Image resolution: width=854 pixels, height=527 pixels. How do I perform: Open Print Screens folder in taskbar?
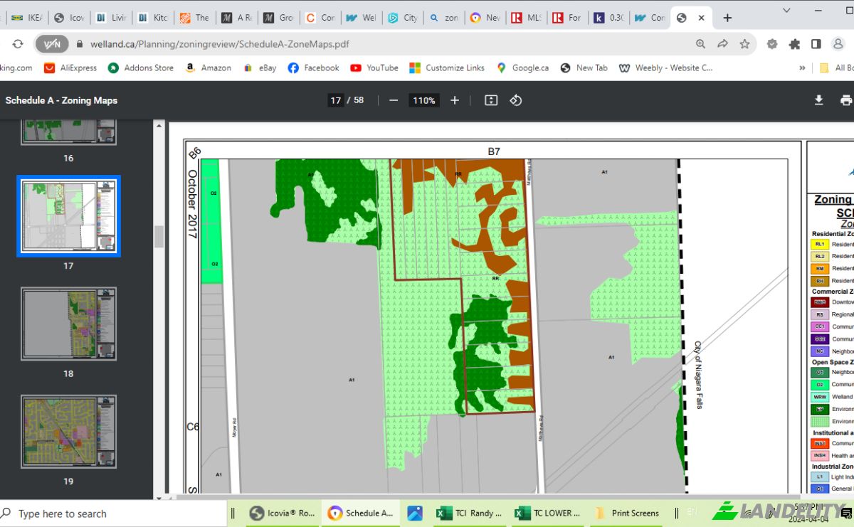(x=627, y=513)
